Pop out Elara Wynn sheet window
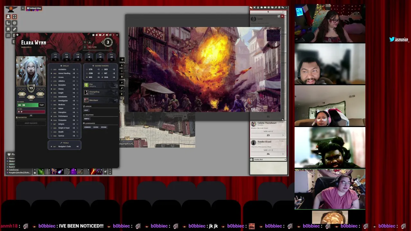Screen dimensions: 411x231 tap(110, 35)
